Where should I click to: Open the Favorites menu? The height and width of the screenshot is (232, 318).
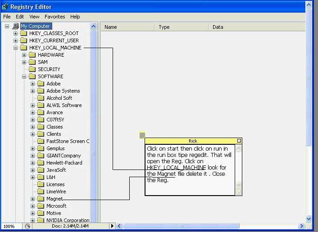pos(55,17)
